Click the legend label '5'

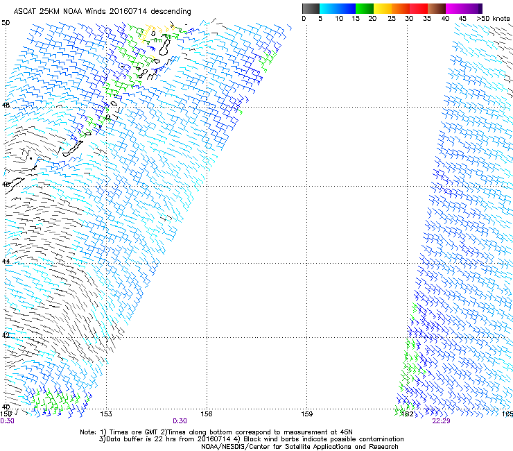click(320, 19)
